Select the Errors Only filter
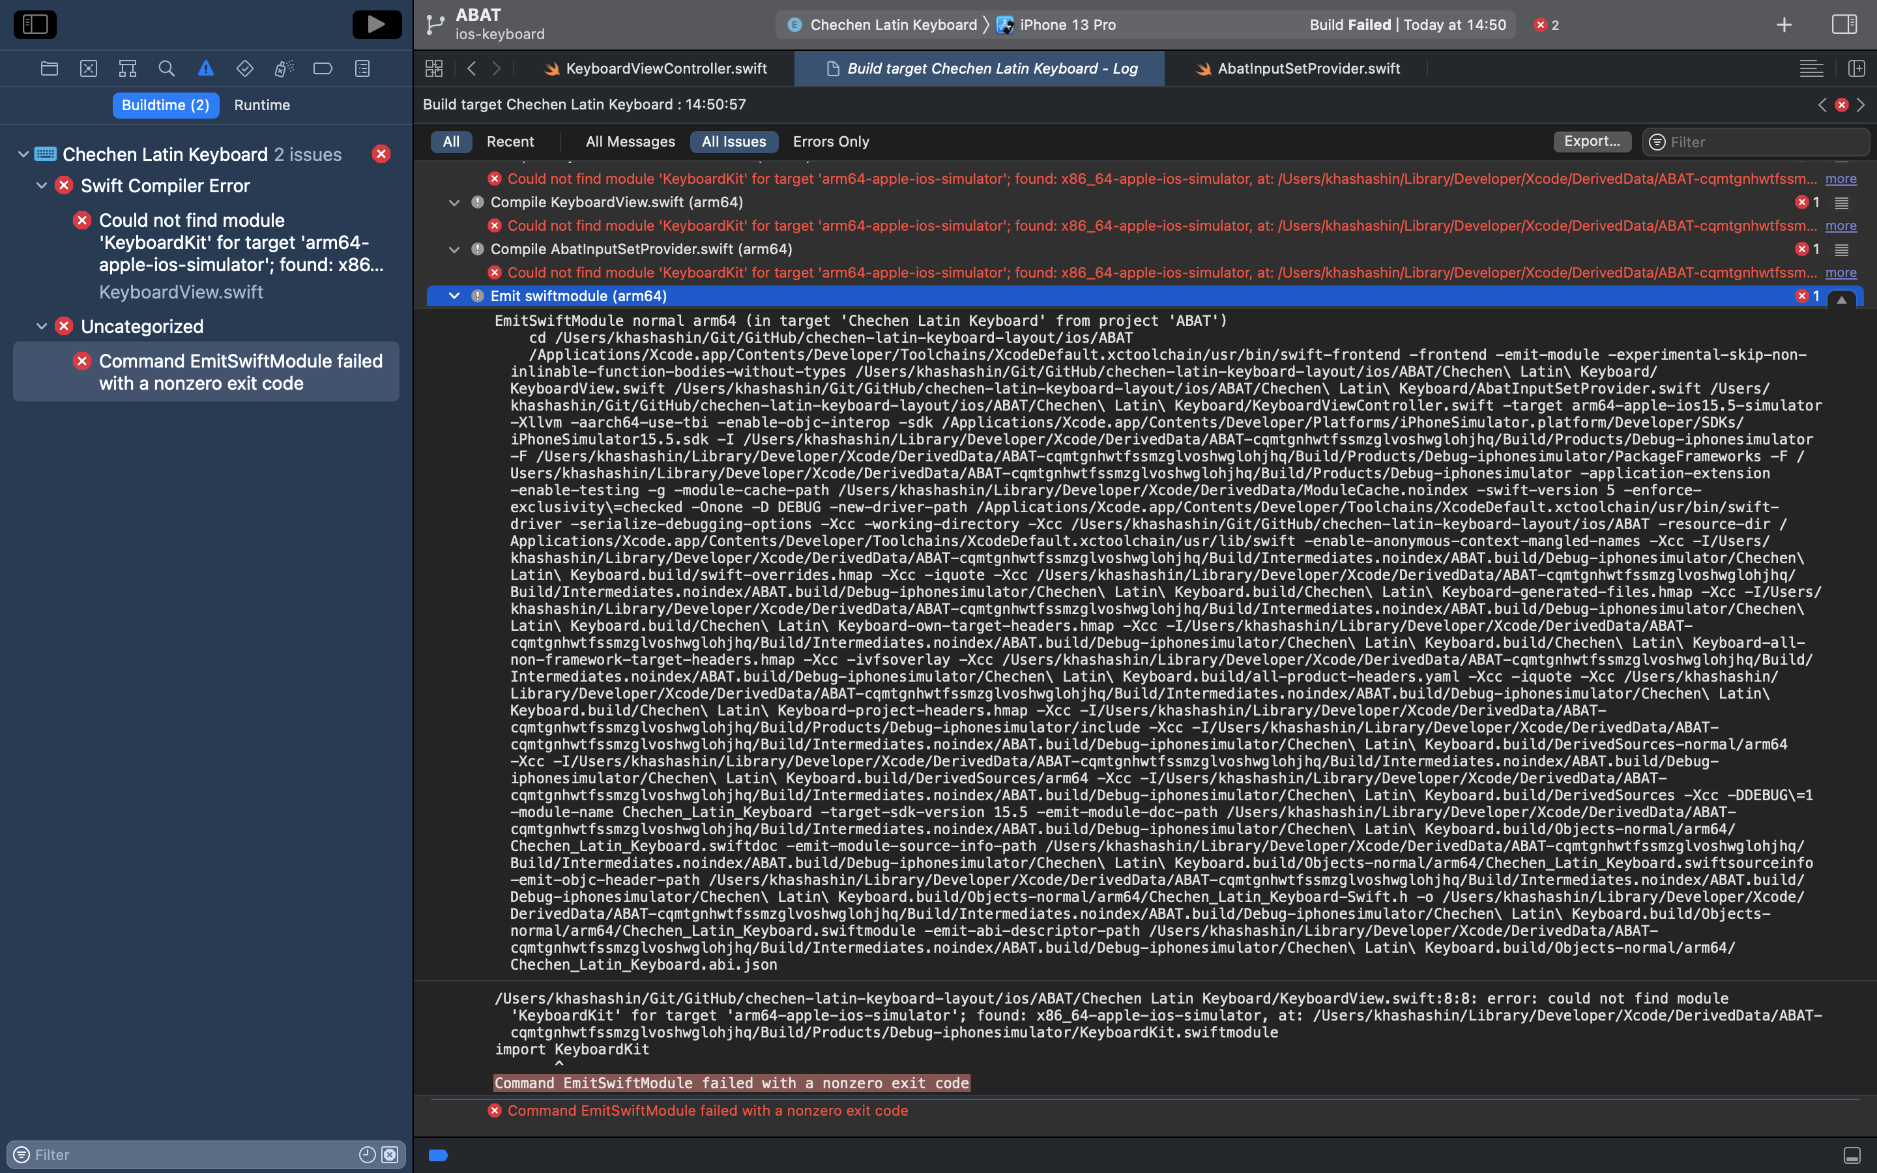The width and height of the screenshot is (1877, 1173). (x=830, y=142)
